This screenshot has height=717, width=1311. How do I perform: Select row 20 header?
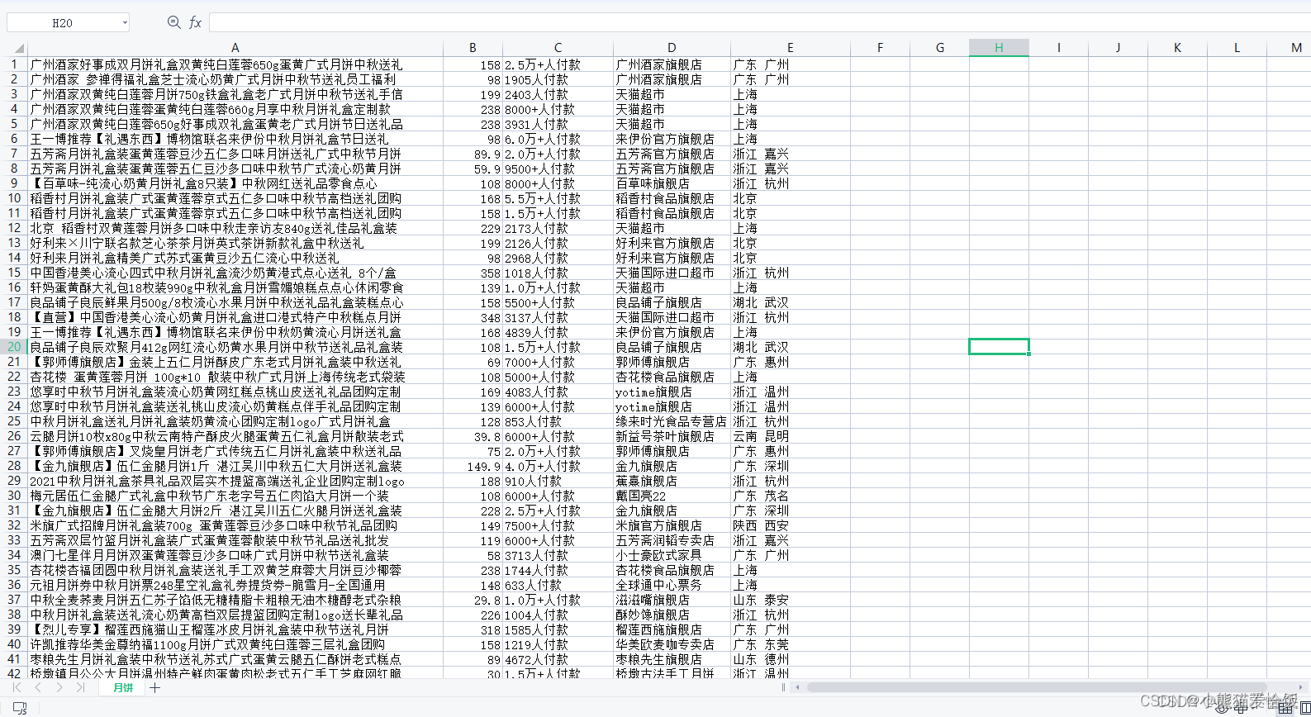[14, 347]
